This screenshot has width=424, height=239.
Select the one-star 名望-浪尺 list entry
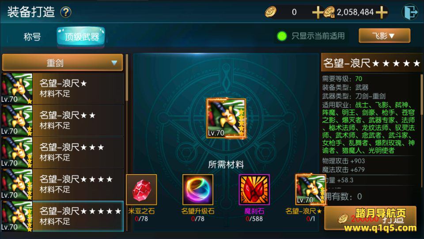coord(62,89)
